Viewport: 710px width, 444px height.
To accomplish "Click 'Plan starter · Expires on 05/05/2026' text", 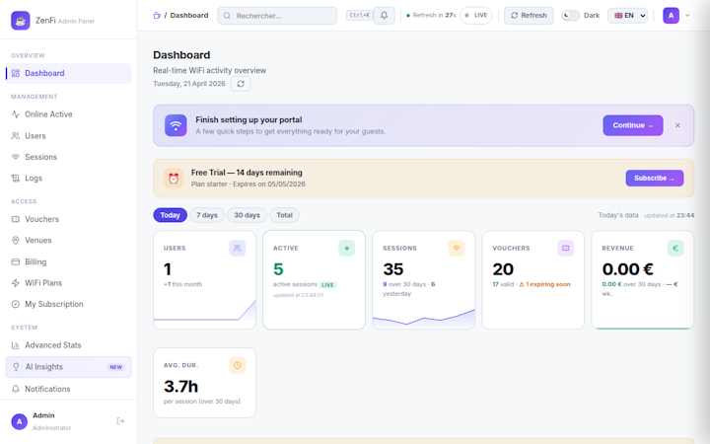I will click(248, 184).
